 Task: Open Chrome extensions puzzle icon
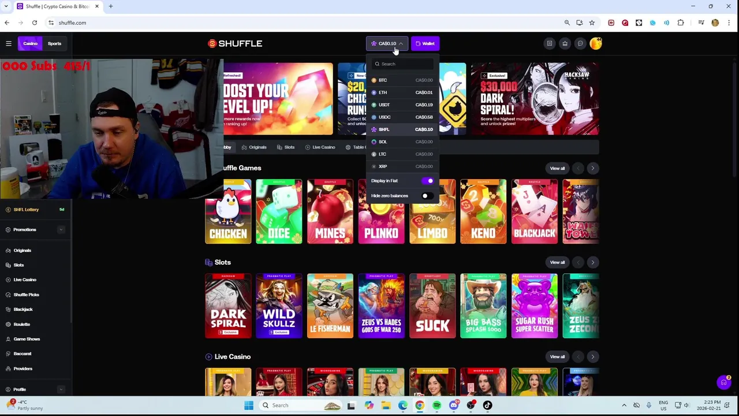point(681,23)
